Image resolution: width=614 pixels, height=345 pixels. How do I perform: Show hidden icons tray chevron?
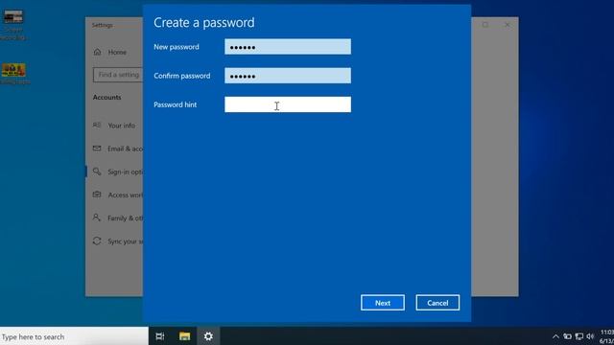555,336
